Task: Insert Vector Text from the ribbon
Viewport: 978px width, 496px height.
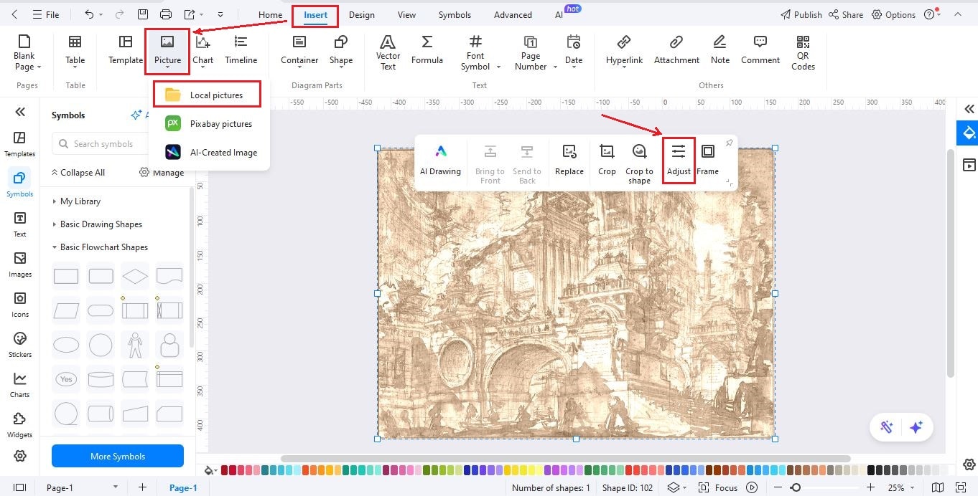Action: (388, 52)
